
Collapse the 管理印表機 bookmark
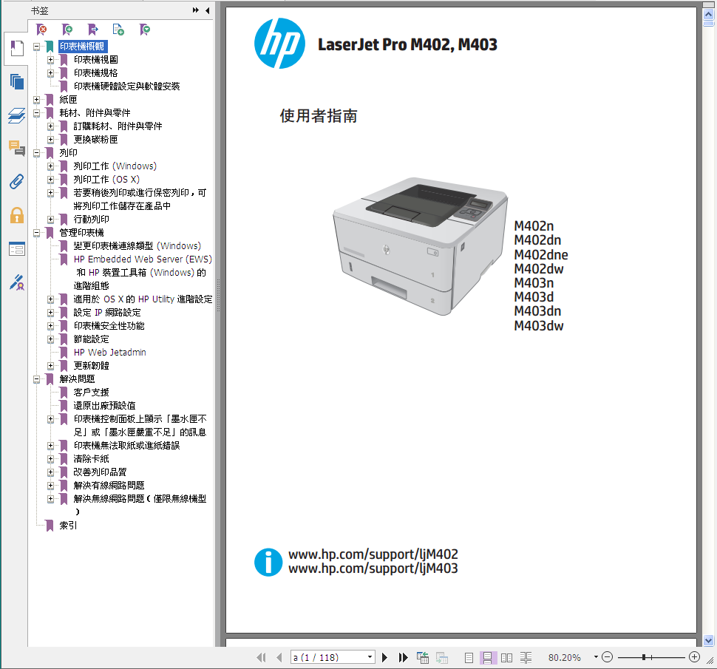click(x=36, y=232)
